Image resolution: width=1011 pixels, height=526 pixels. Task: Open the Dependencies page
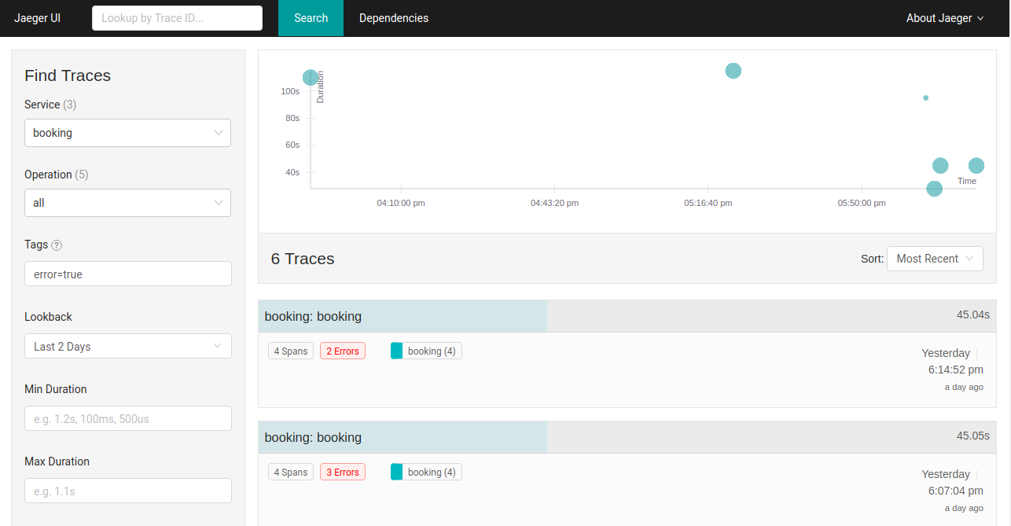click(393, 17)
